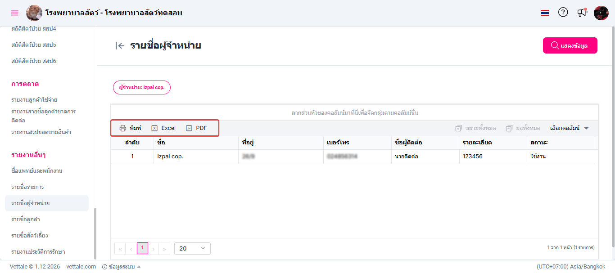This screenshot has height=273, width=615.
Task: Click the vettale.com footer link
Action: coord(81,267)
